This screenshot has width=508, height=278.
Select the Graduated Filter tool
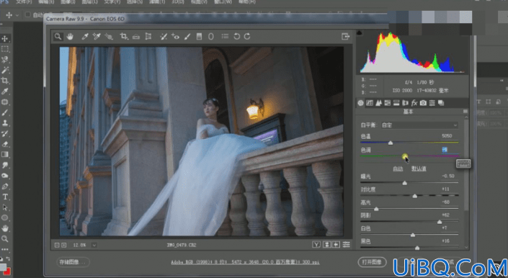pyautogui.click(x=200, y=37)
